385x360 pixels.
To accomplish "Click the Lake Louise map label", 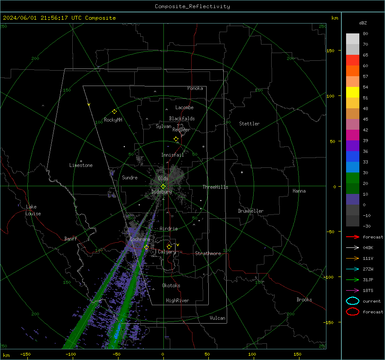I will tap(33, 210).
